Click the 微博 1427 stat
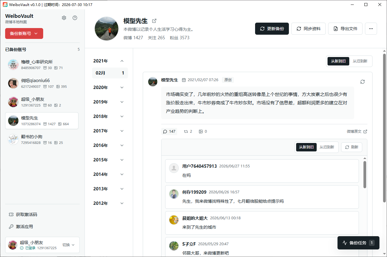 pyautogui.click(x=133, y=38)
